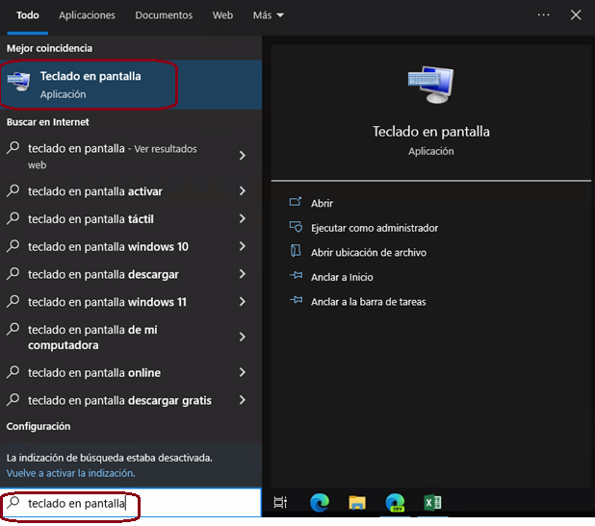Click the Abrir open-window icon
This screenshot has width=595, height=526.
(x=296, y=202)
